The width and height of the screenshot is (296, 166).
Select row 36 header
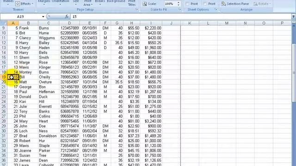4,160
